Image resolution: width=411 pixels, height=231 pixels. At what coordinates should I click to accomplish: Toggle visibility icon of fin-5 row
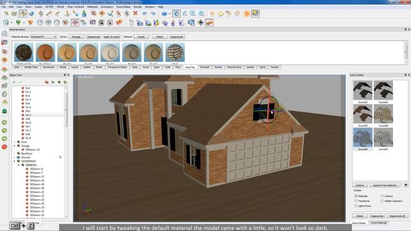tap(23, 115)
